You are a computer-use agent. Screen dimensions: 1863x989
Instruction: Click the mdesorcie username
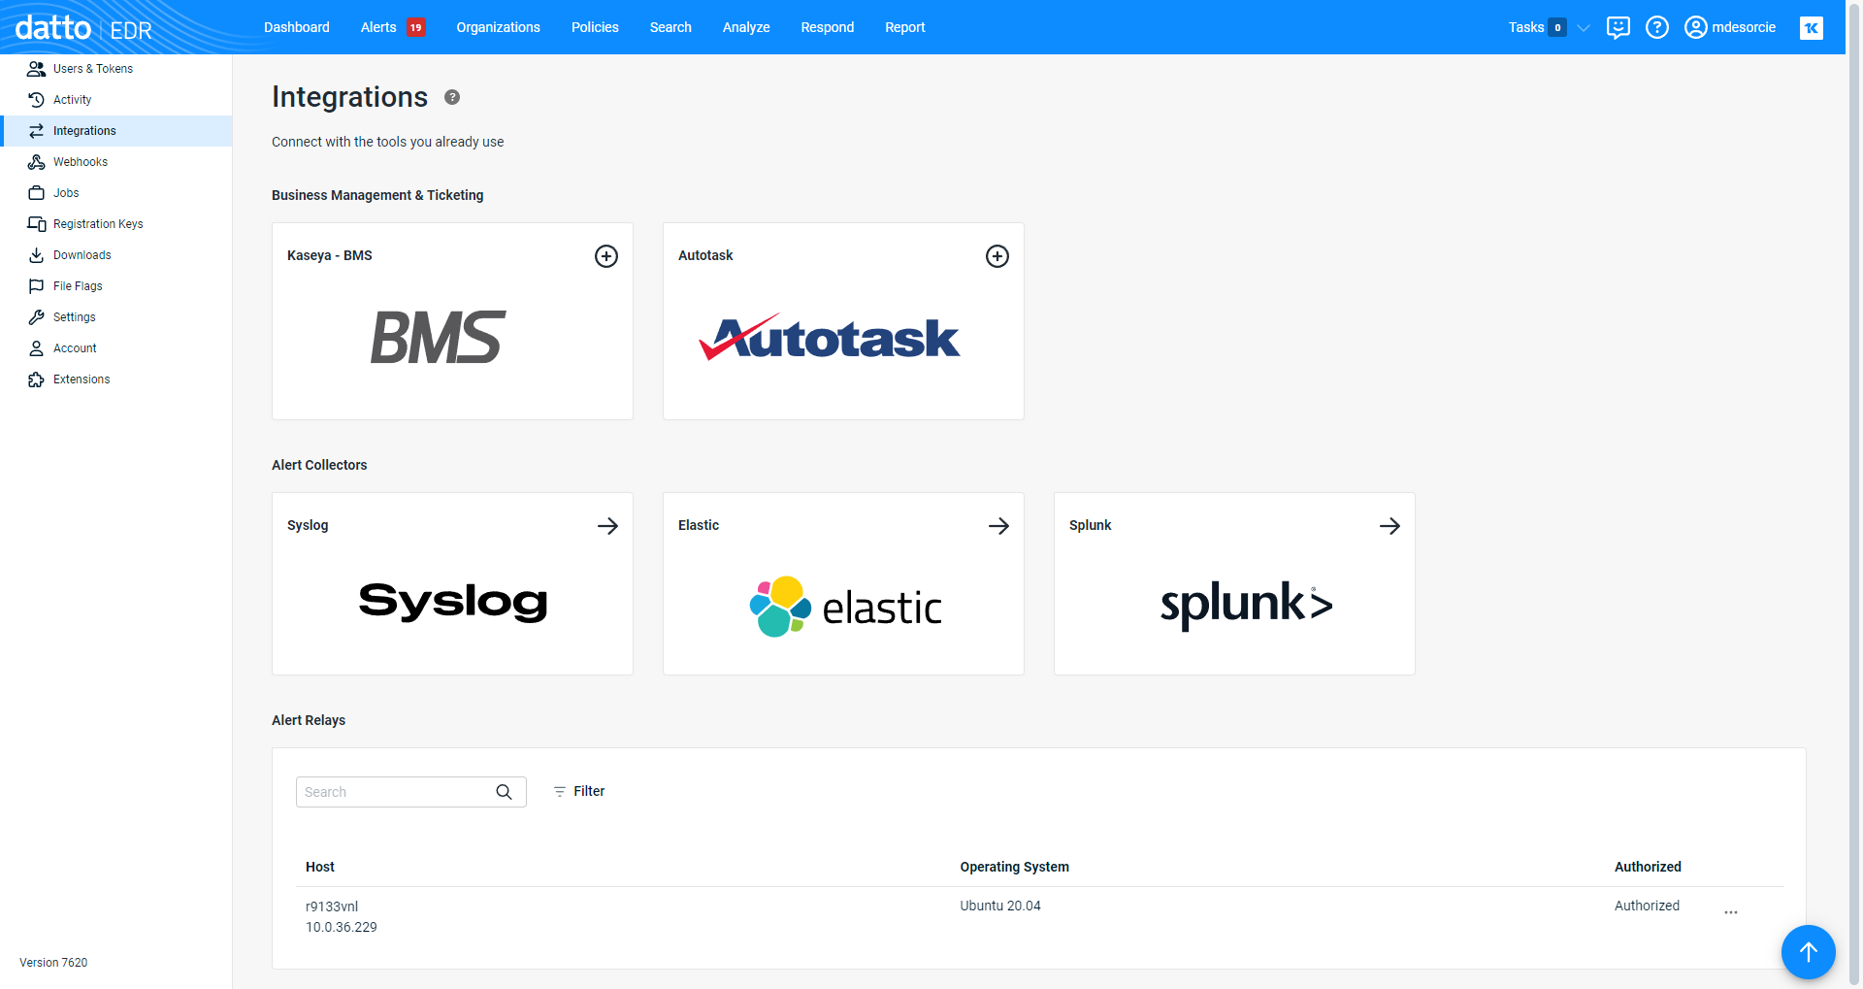tap(1744, 27)
